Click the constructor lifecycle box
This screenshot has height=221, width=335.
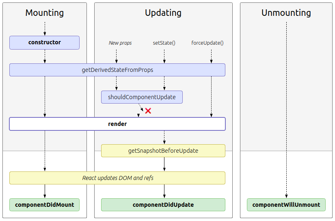click(45, 43)
